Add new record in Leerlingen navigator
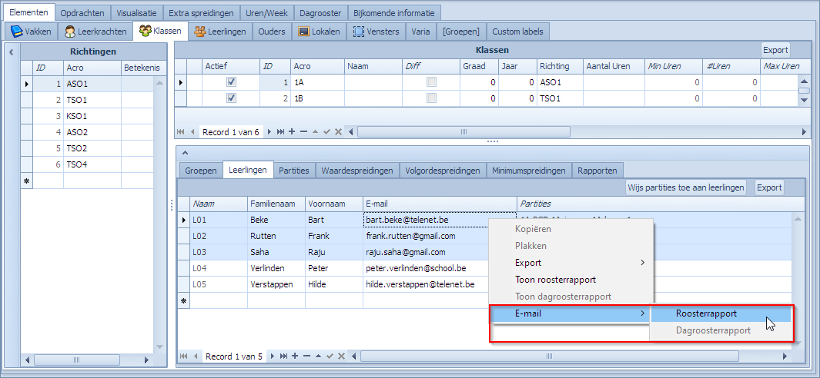 pos(295,356)
